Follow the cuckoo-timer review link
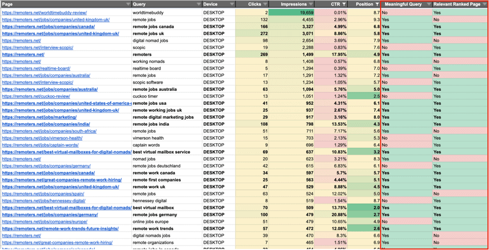Screen dimensions: 489x250 pyautogui.click(x=36, y=96)
